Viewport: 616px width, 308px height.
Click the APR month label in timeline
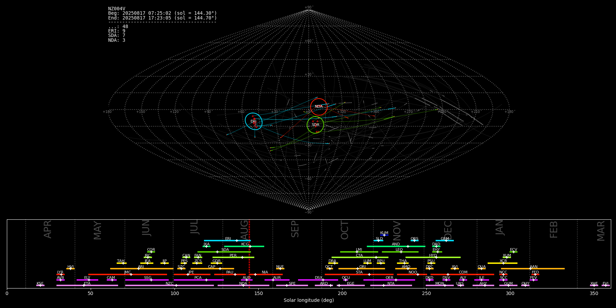tap(48, 229)
